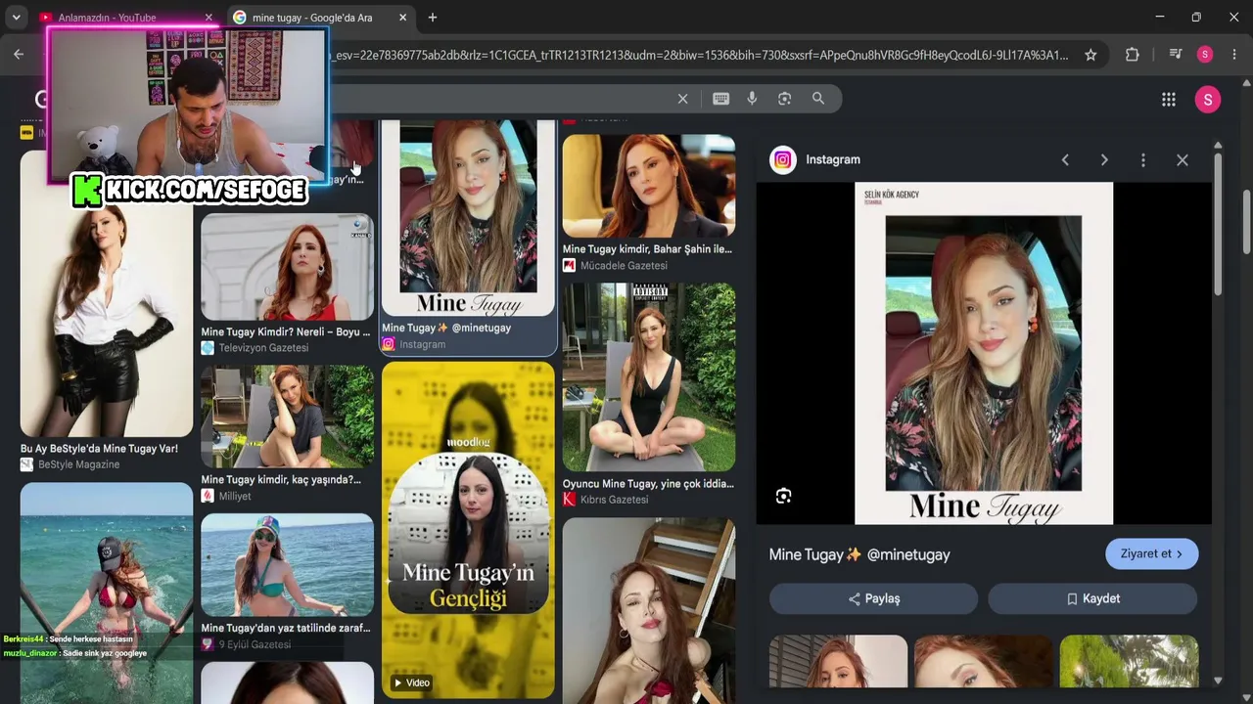Click the Video badge on yellow result
The height and width of the screenshot is (704, 1253).
[412, 682]
